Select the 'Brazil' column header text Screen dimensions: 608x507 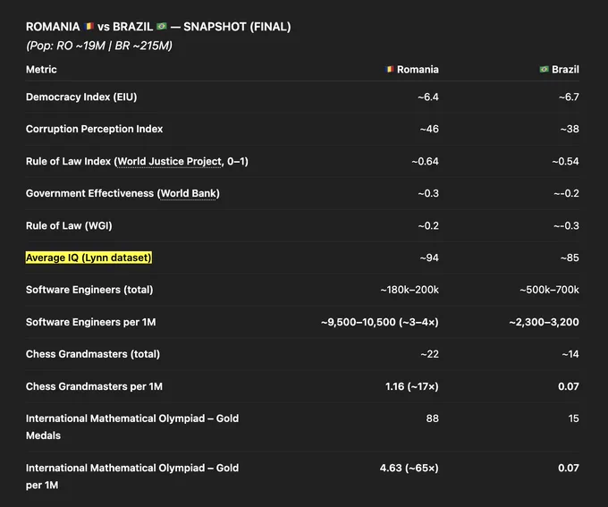pyautogui.click(x=565, y=70)
